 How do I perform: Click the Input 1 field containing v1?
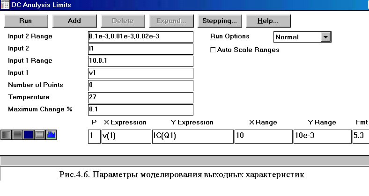point(140,73)
